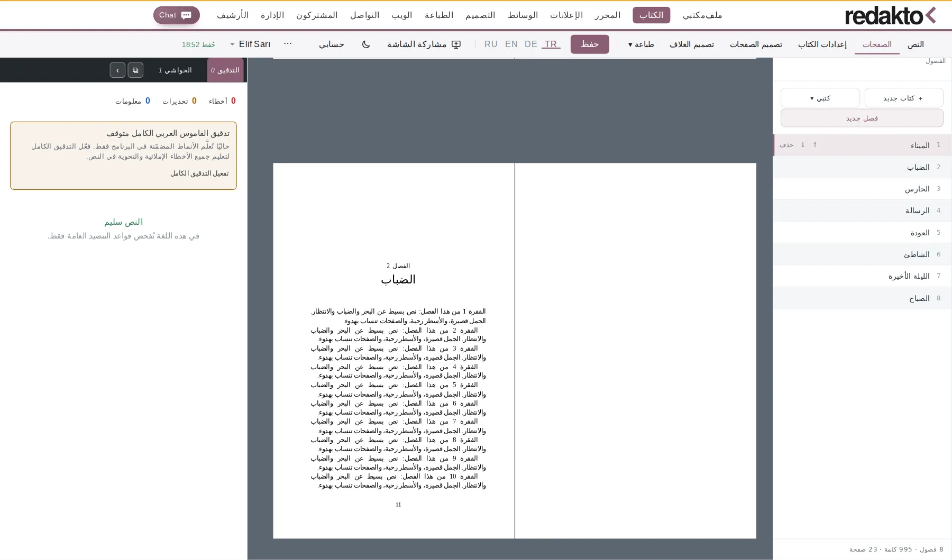
Task: Open the الإدارة menu item
Action: pos(272,15)
